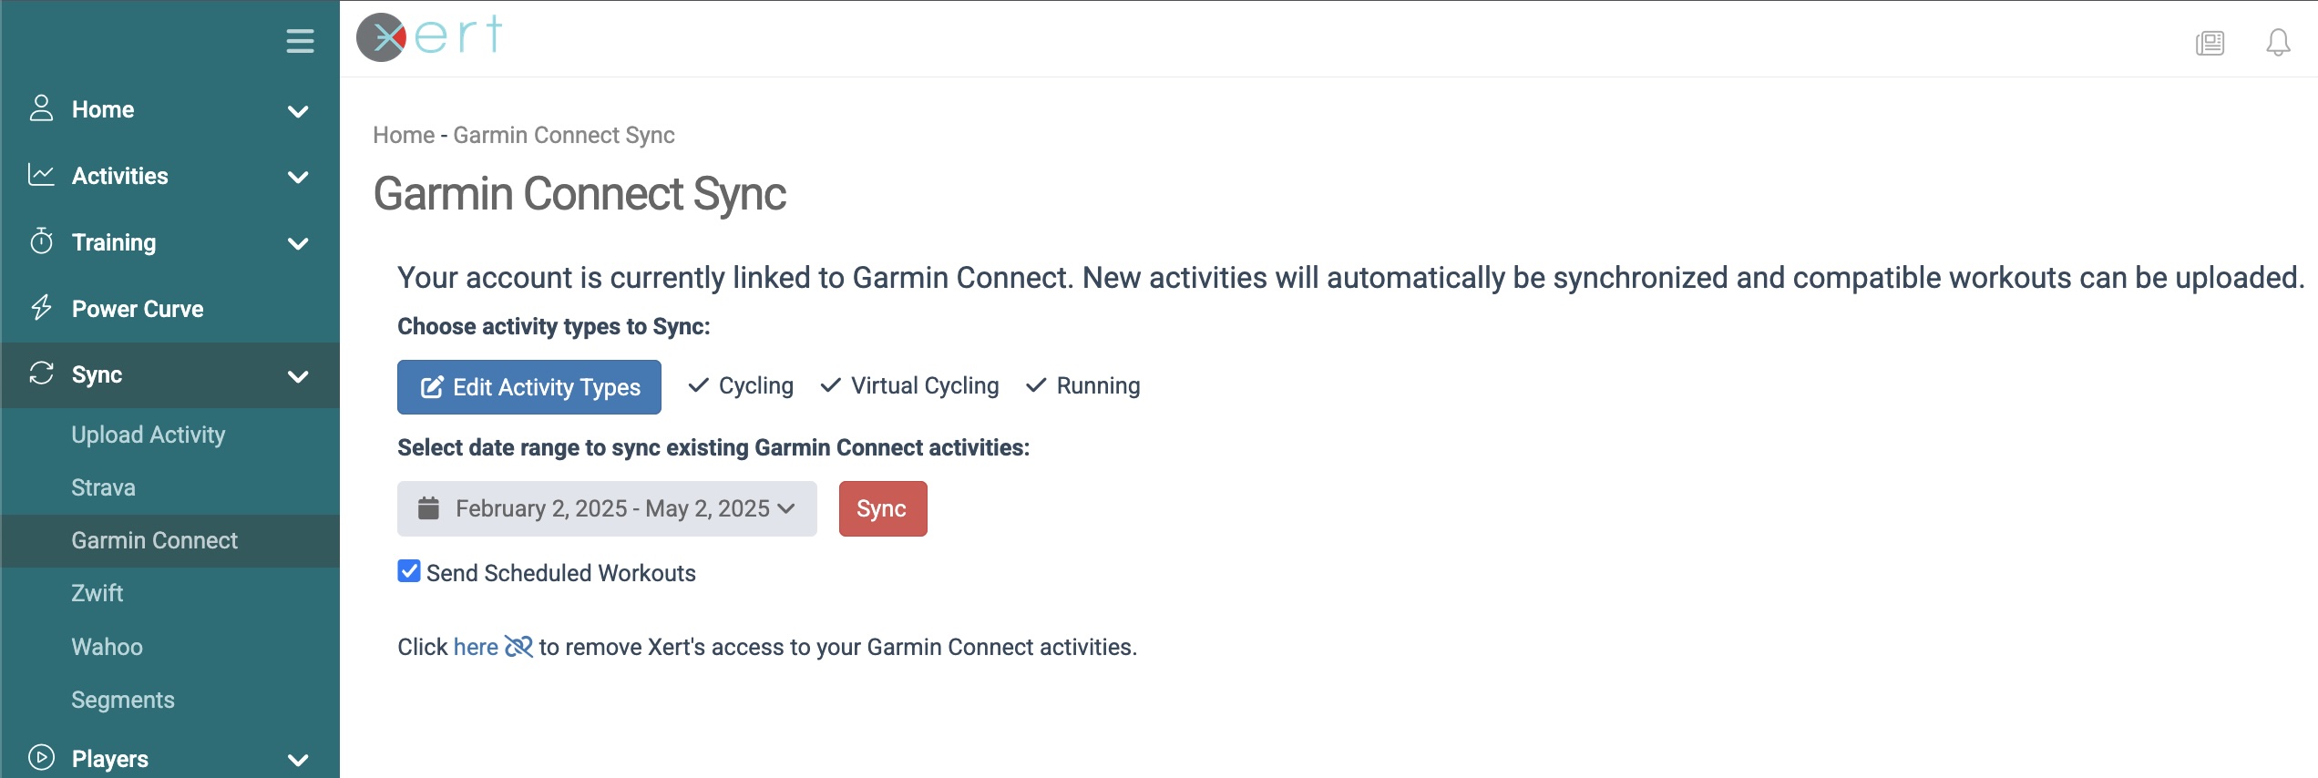
Task: Expand the Activities menu chevron
Action: [298, 177]
